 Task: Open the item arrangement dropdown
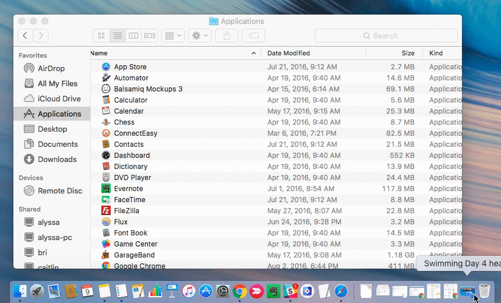(x=173, y=36)
